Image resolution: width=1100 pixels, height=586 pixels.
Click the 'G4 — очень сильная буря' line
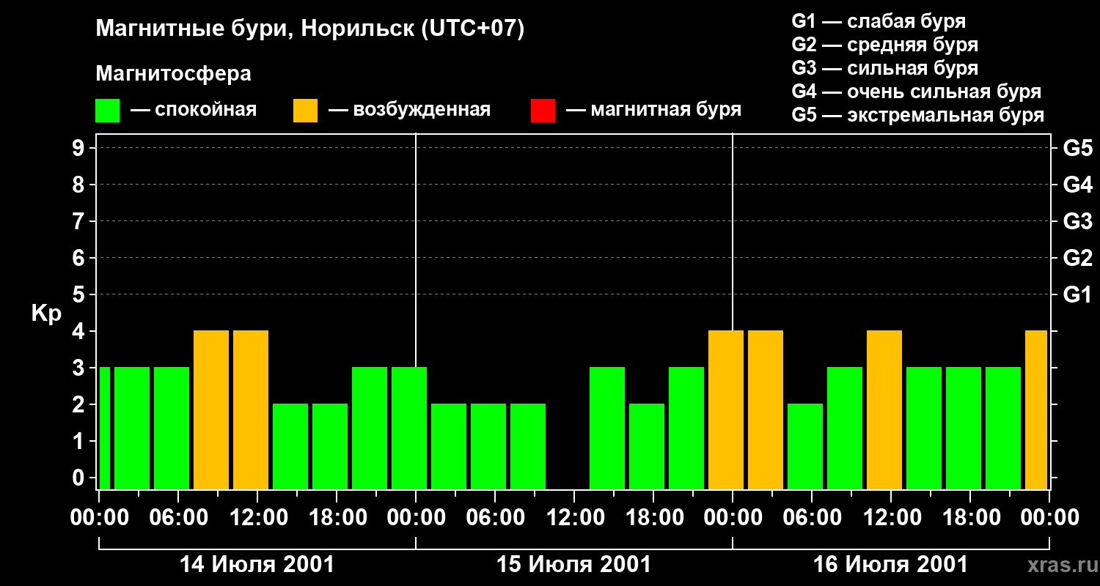tap(916, 92)
